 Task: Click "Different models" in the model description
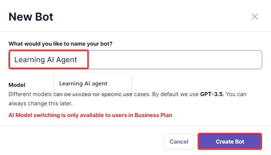[x=28, y=94]
